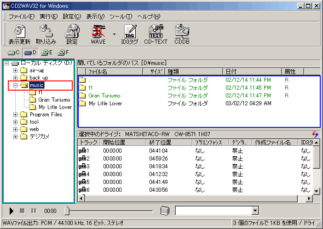Expand the Program Files folder tree node

(x=16, y=114)
